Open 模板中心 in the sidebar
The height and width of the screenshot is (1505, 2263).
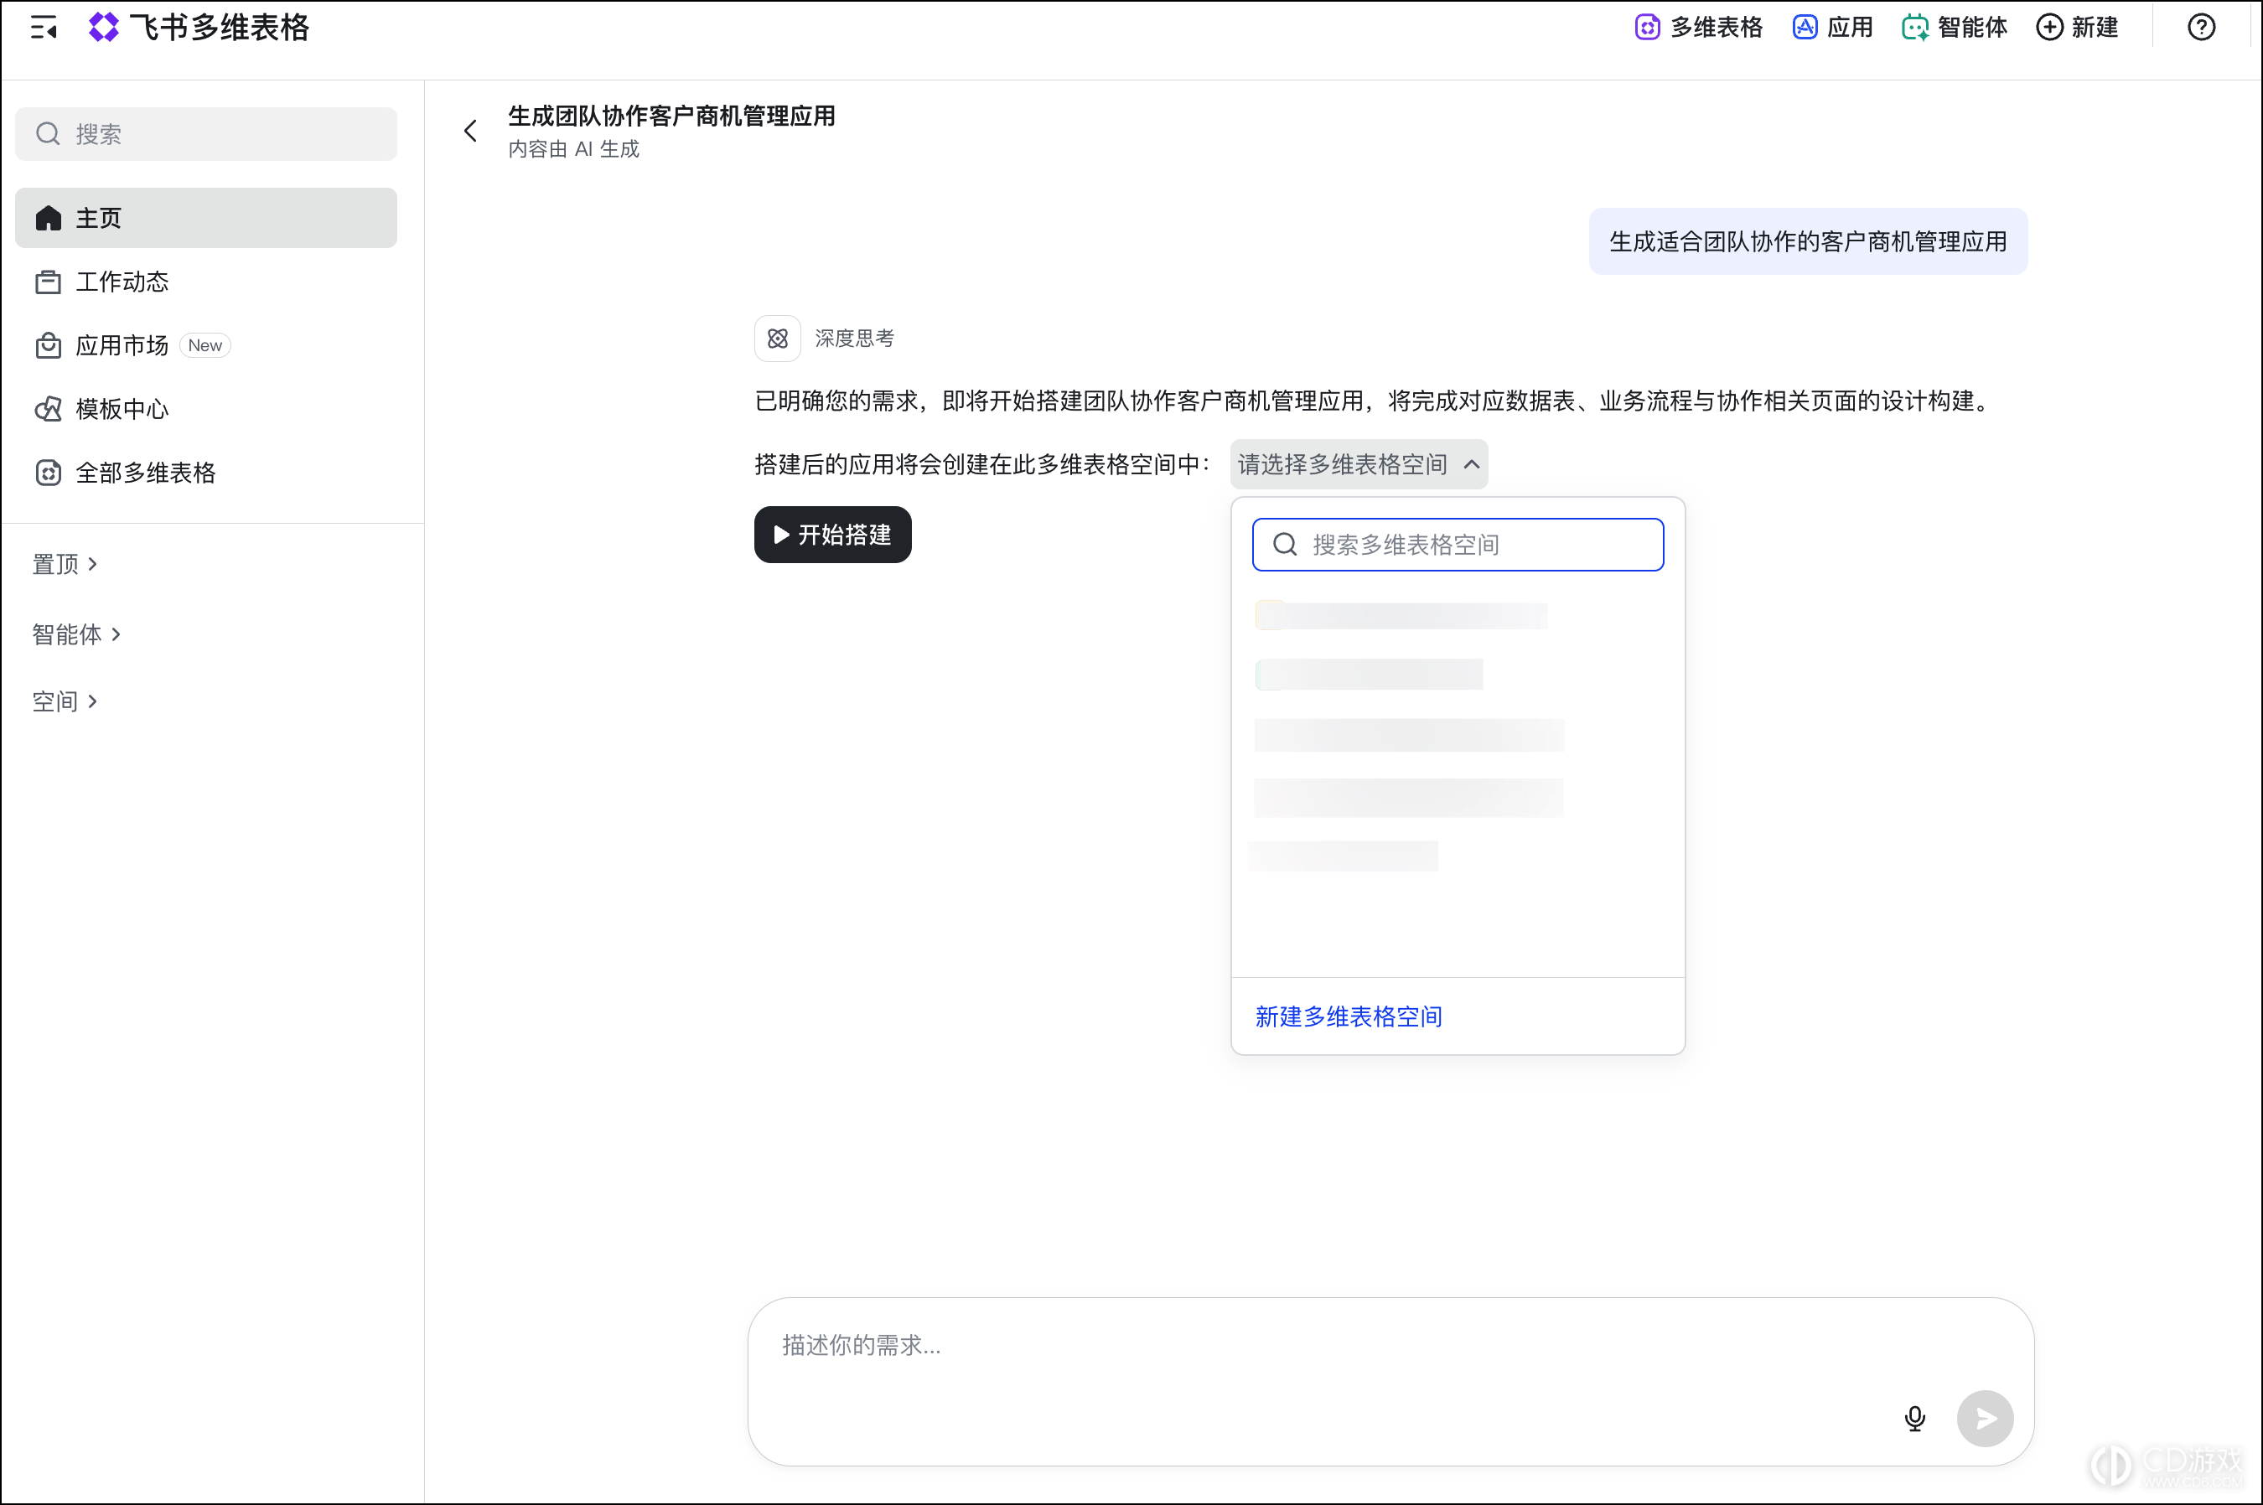pos(205,409)
